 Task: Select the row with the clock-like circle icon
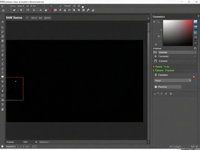pyautogui.click(x=175, y=61)
